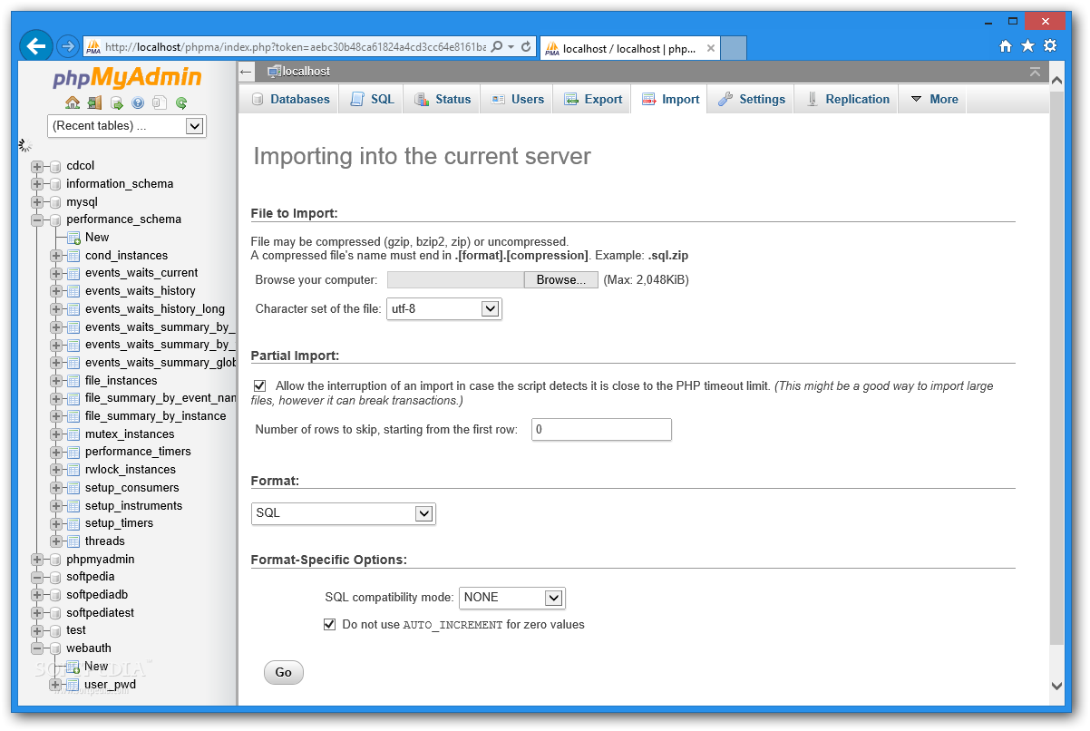Open the Status tab
The height and width of the screenshot is (731, 1090).
point(443,99)
